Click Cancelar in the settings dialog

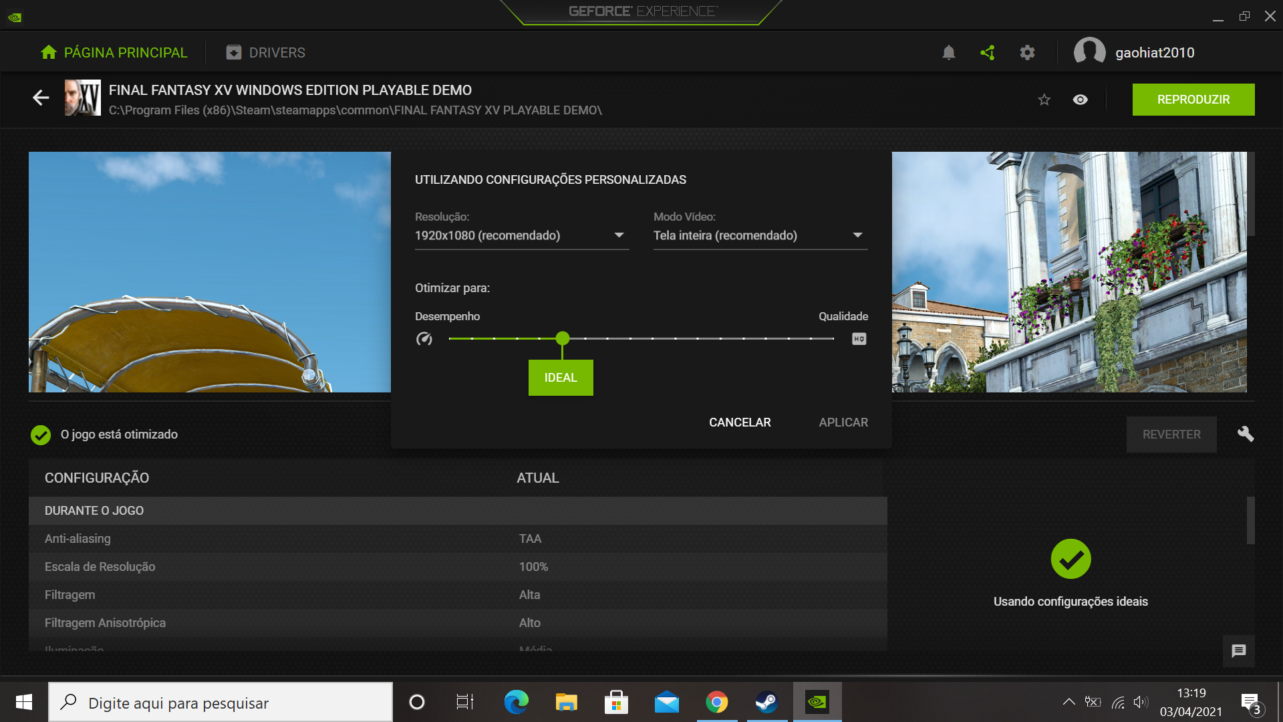[x=740, y=423]
